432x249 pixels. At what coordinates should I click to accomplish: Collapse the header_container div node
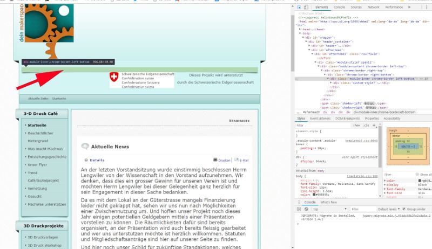[x=306, y=41]
